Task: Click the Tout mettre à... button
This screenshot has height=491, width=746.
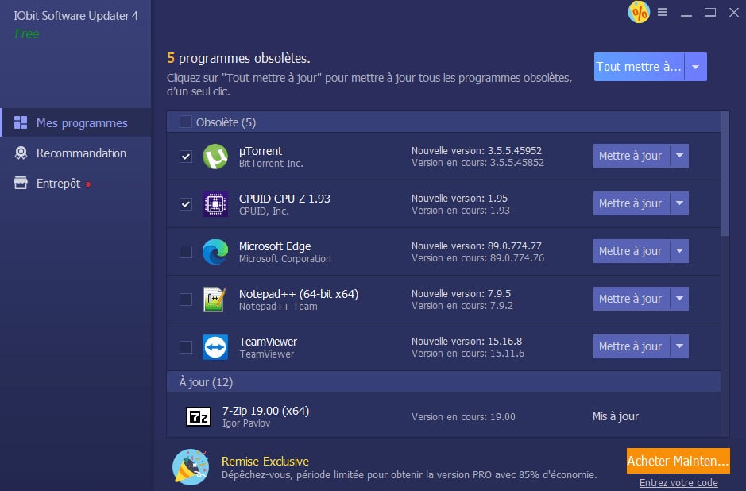Action: click(x=639, y=67)
